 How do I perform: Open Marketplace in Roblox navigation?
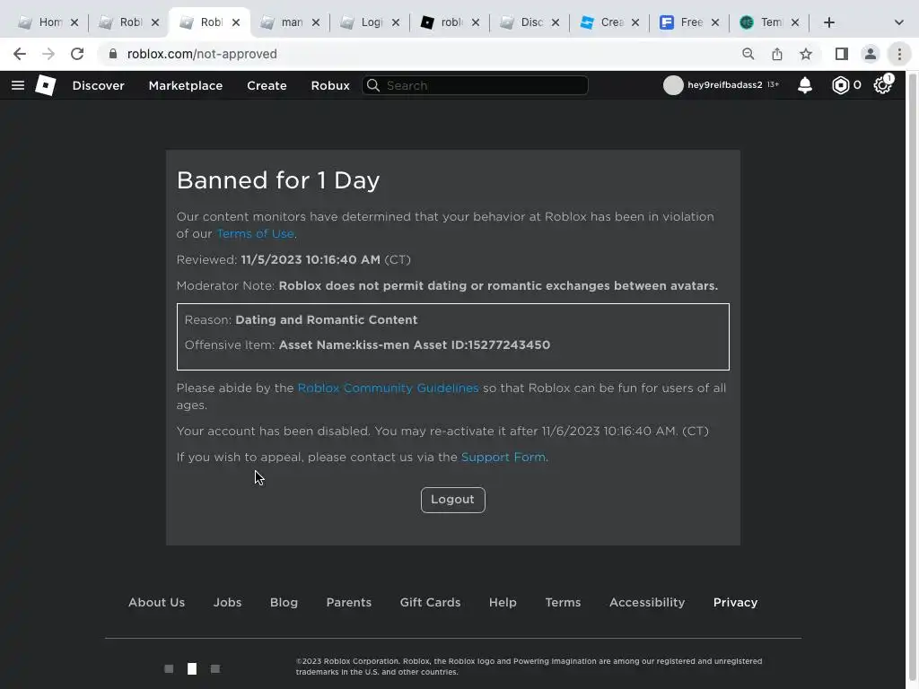186,85
